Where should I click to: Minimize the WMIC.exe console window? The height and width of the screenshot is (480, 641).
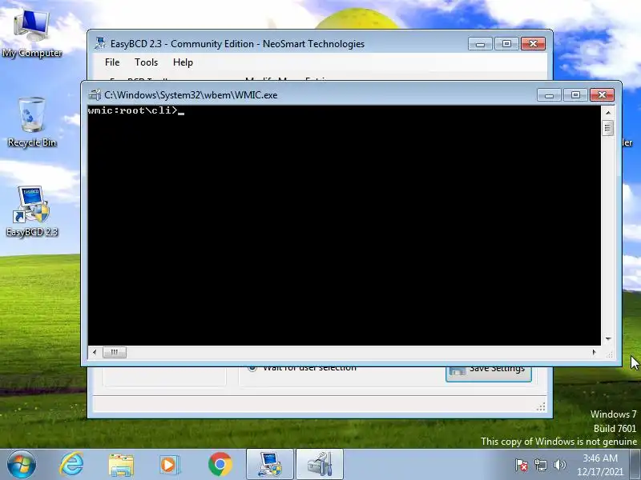point(549,95)
